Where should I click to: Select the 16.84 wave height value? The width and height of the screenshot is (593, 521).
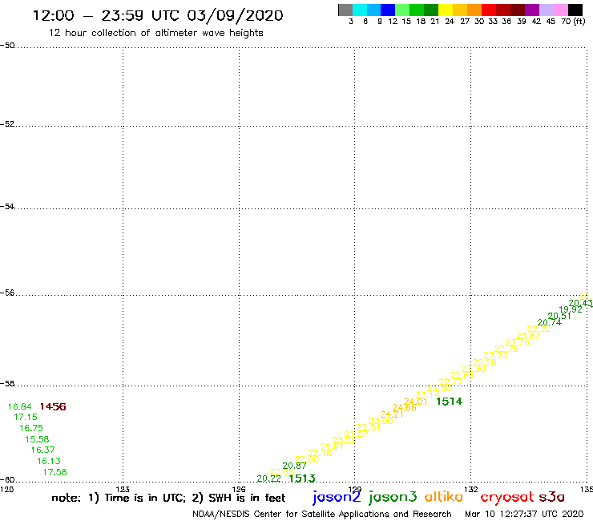20,406
